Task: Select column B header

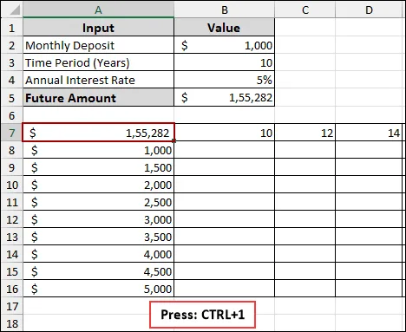Action: coord(225,10)
